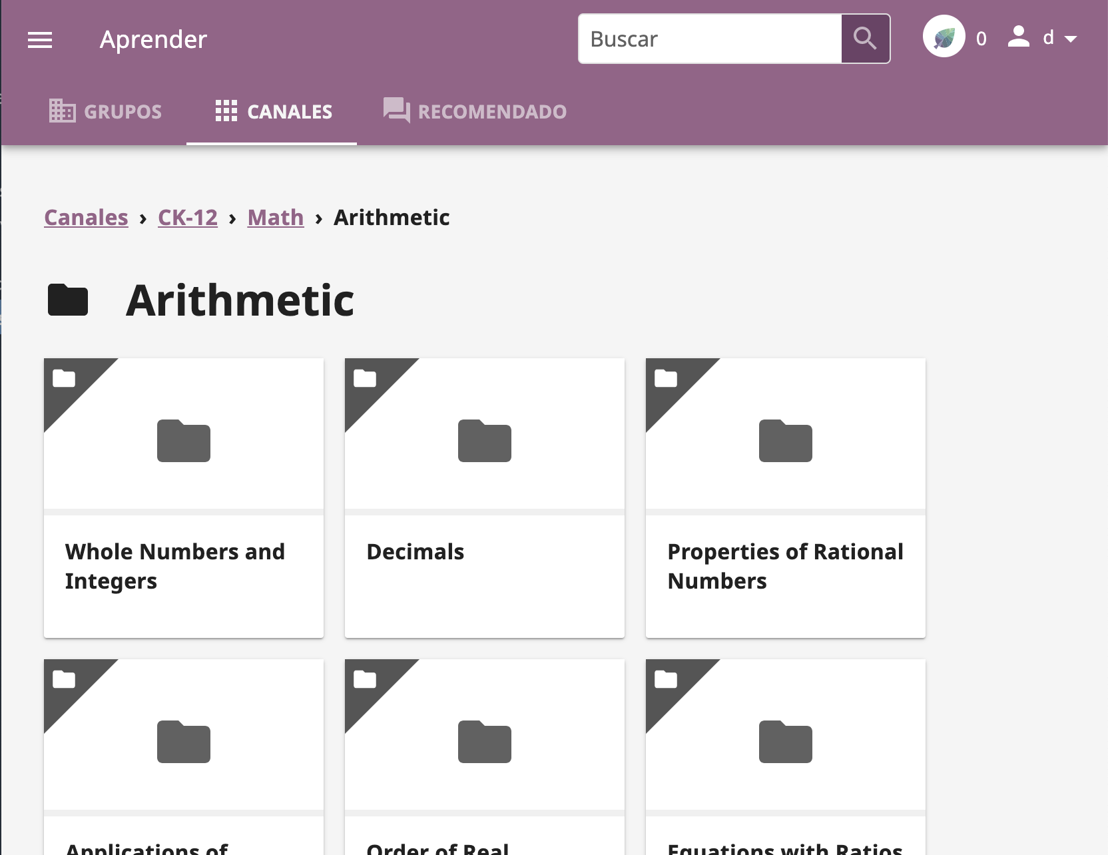Open the Recomendado tab

(x=475, y=111)
